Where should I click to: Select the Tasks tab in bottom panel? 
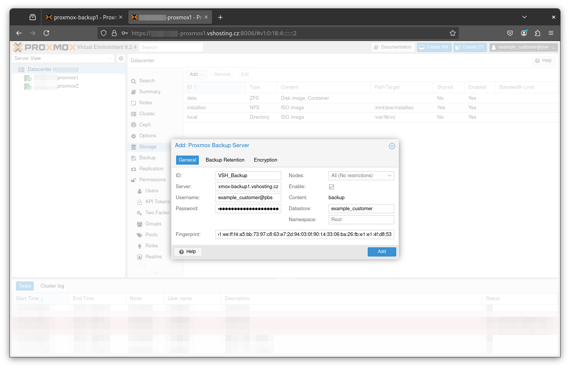click(x=25, y=286)
